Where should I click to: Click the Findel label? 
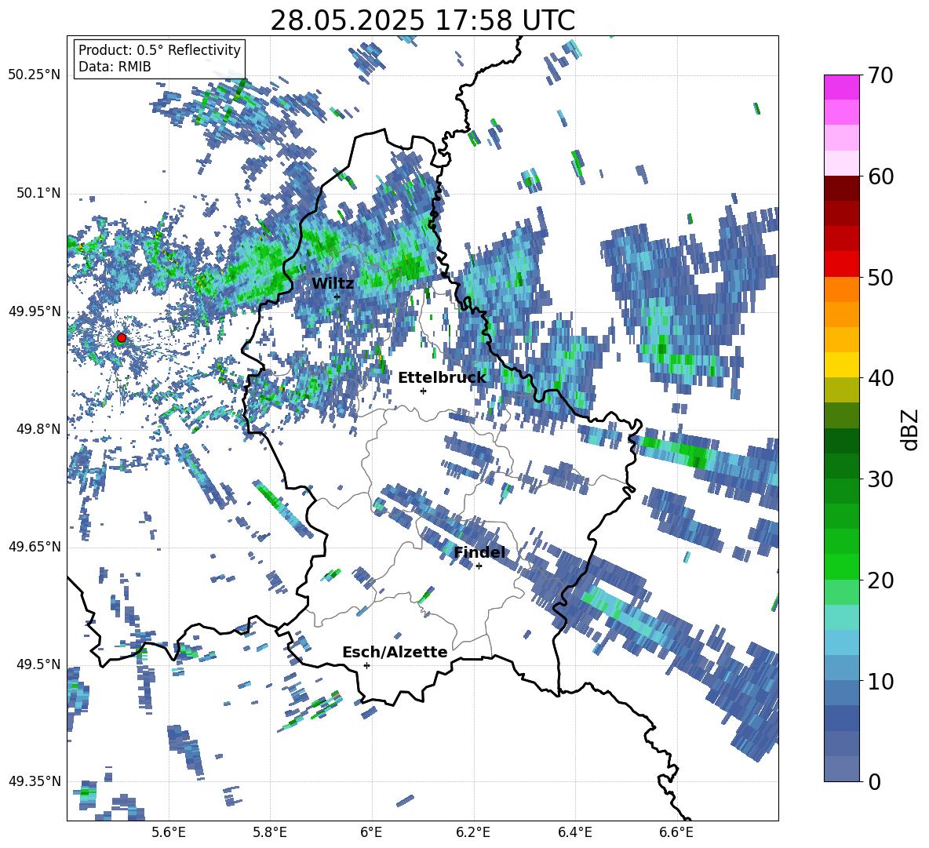coord(479,552)
